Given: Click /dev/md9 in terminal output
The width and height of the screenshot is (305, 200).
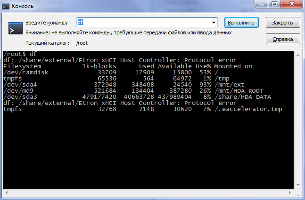Looking at the screenshot, I should click(18, 91).
